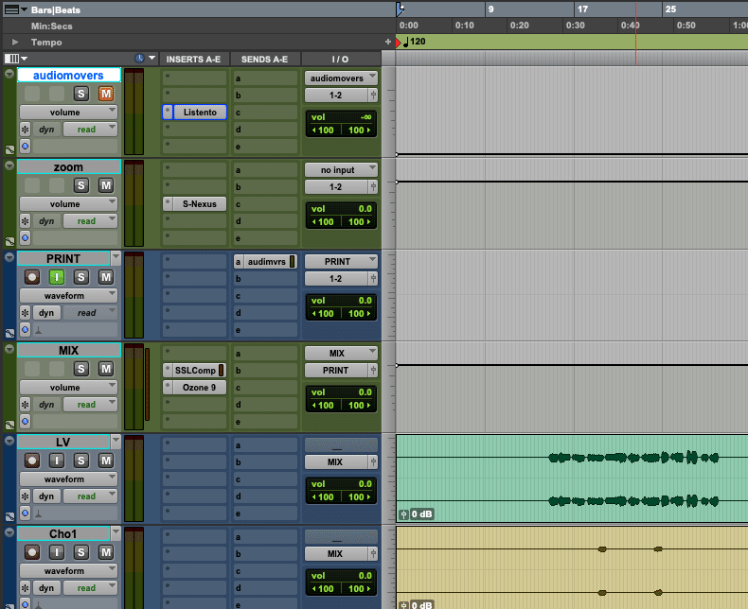
Task: Mute the MIX track
Action: tap(105, 369)
